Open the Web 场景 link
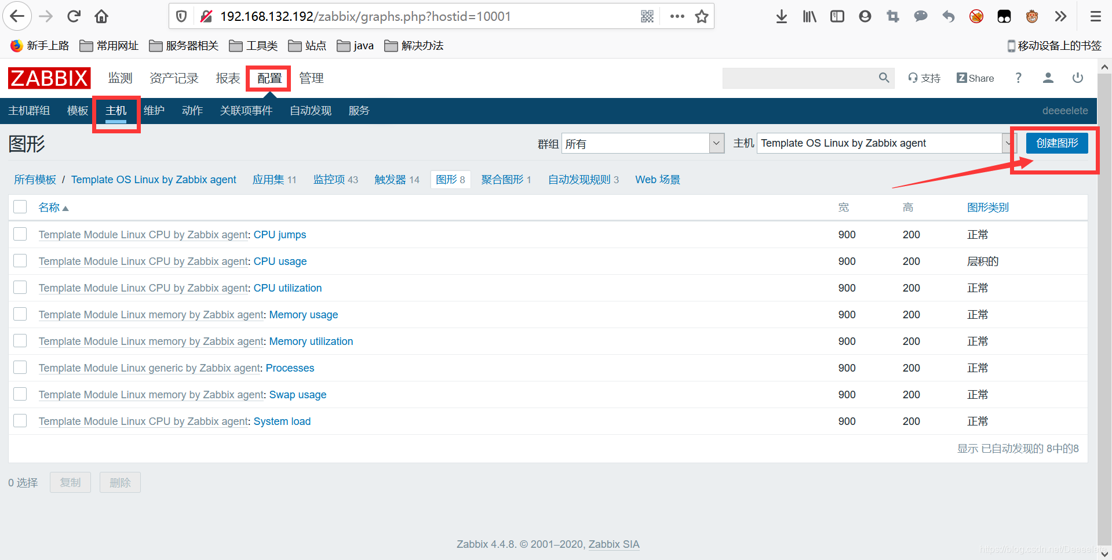This screenshot has width=1112, height=560. pyautogui.click(x=658, y=180)
